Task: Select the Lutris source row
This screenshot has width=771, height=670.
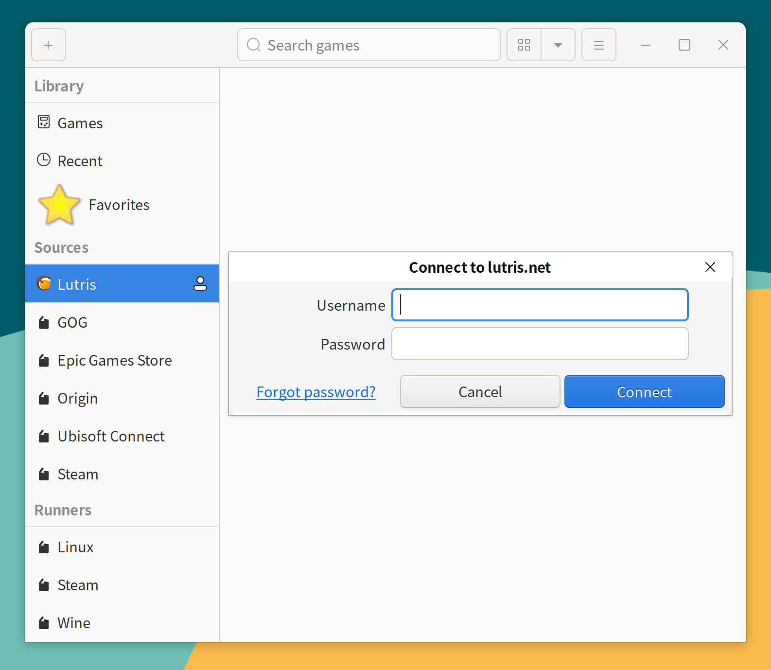Action: (x=122, y=283)
